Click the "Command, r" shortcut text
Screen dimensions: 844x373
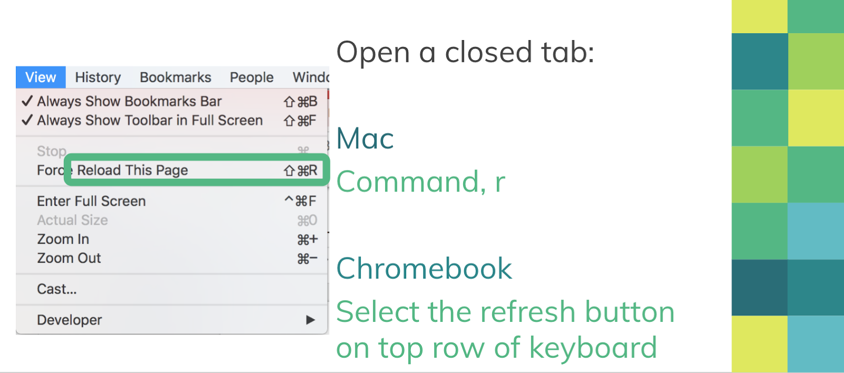pyautogui.click(x=421, y=182)
